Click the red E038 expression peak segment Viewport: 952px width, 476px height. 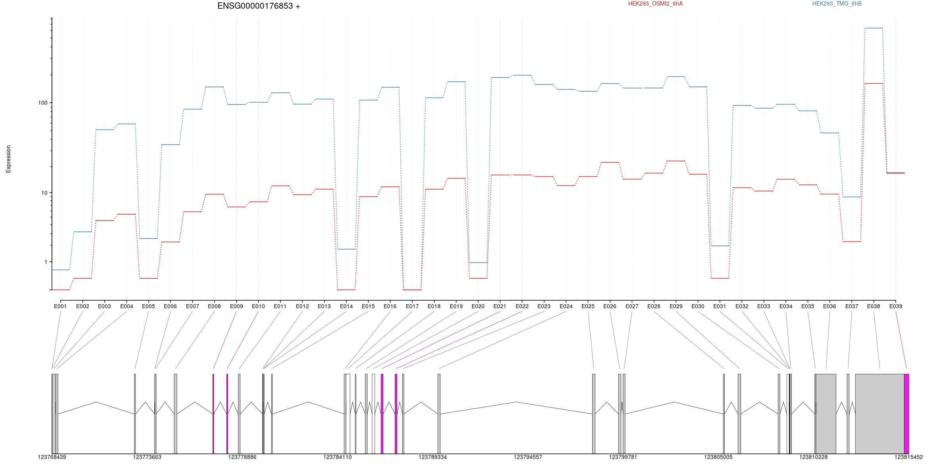coord(873,83)
